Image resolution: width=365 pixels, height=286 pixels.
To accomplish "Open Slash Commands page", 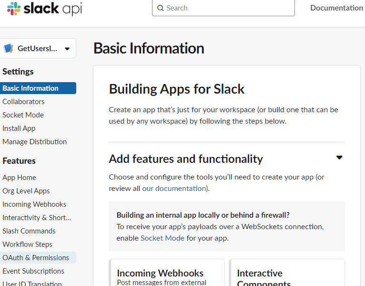I will [x=29, y=231].
